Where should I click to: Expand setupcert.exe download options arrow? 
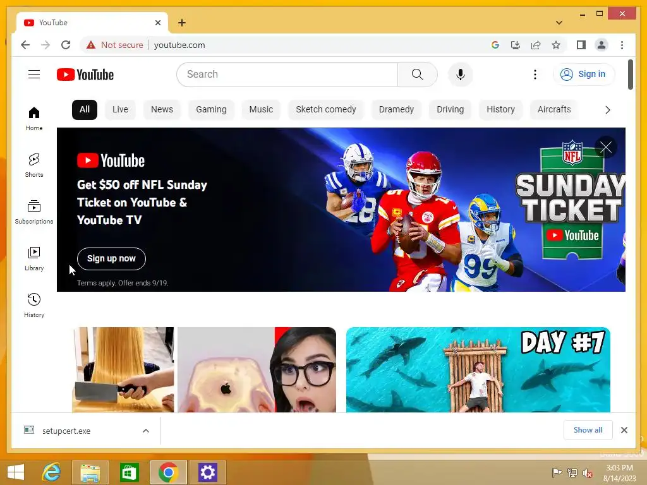pos(146,431)
